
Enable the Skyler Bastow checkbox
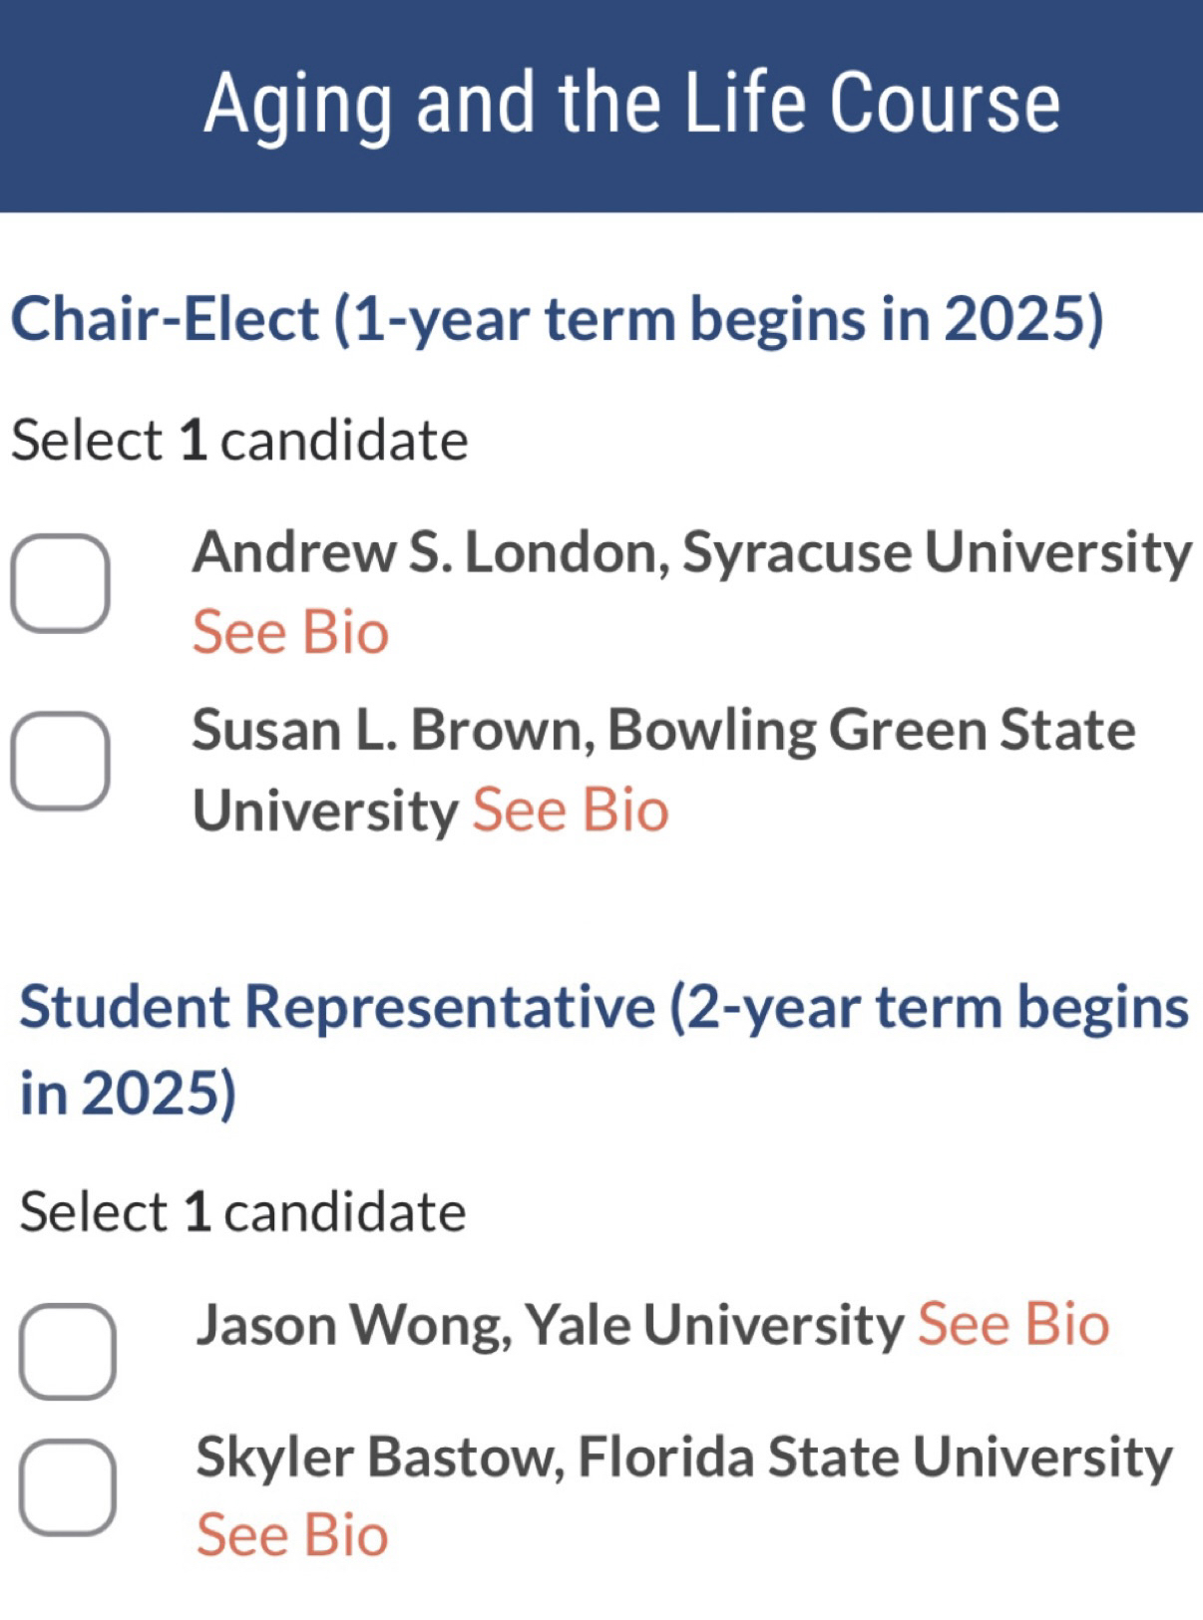click(x=68, y=1486)
